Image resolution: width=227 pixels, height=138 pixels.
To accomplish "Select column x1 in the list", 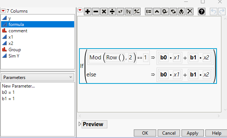I will click(x=38, y=37).
